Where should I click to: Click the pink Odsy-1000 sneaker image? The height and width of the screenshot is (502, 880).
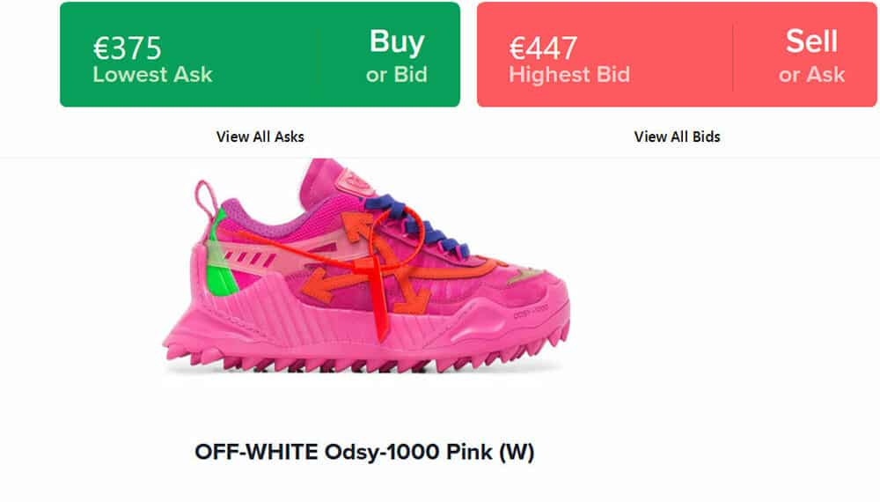click(x=367, y=266)
